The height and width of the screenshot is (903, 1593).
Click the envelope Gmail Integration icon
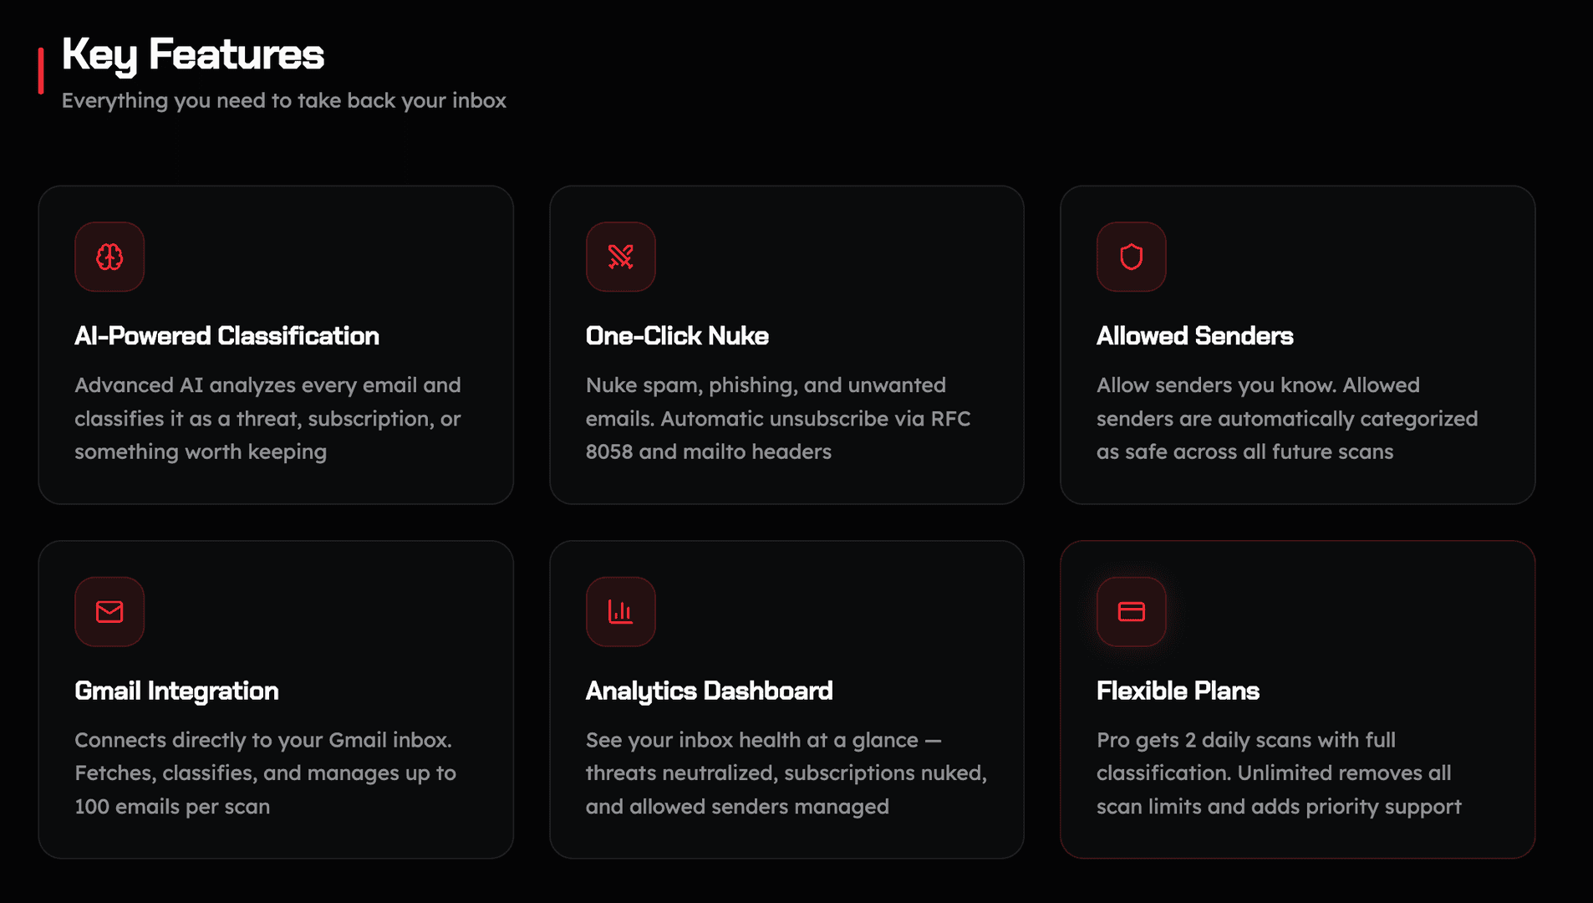[x=109, y=611]
